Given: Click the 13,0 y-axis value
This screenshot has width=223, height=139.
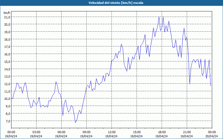Looking at the screenshot, I should pos(8,77).
